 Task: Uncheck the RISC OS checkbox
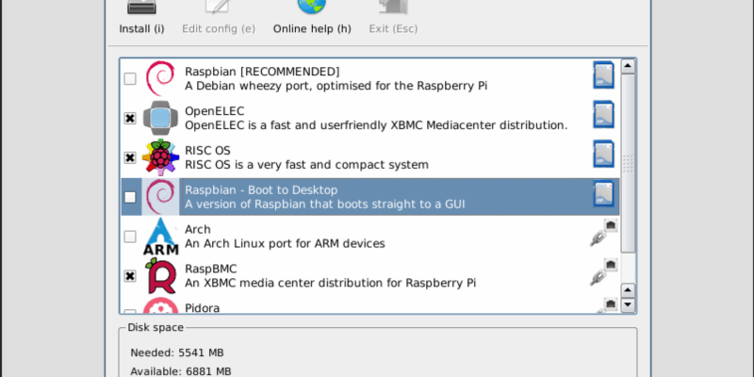tap(130, 158)
